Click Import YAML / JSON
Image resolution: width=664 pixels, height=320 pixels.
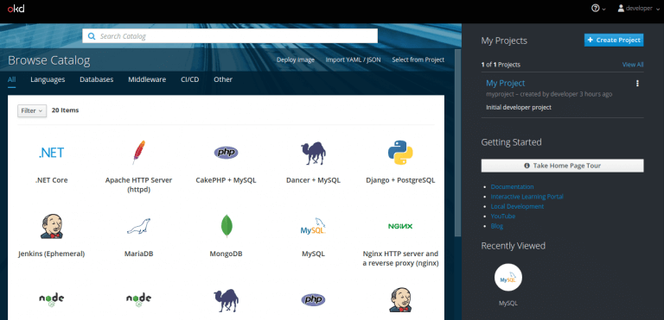click(x=353, y=60)
